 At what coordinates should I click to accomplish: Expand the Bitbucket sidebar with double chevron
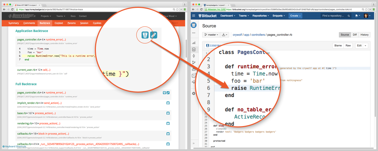click(x=193, y=143)
